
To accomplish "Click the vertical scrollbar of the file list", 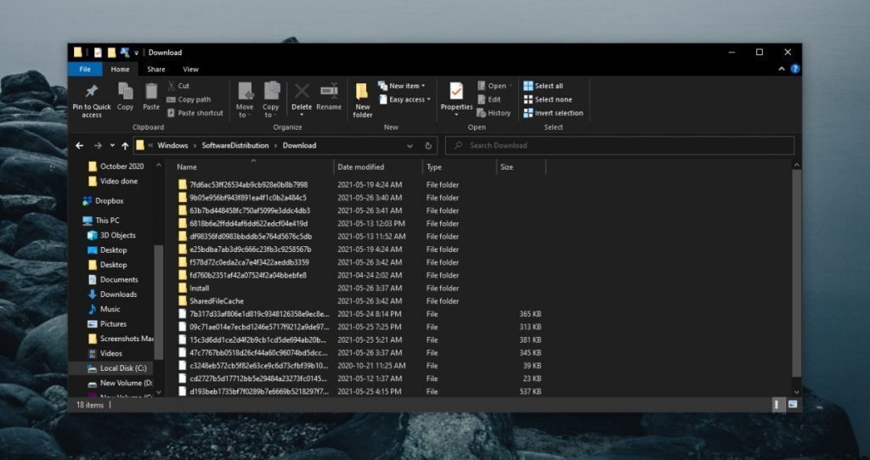I will (x=796, y=272).
